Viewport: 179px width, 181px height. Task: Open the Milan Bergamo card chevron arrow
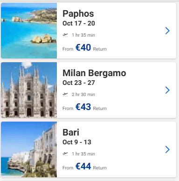click(167, 90)
